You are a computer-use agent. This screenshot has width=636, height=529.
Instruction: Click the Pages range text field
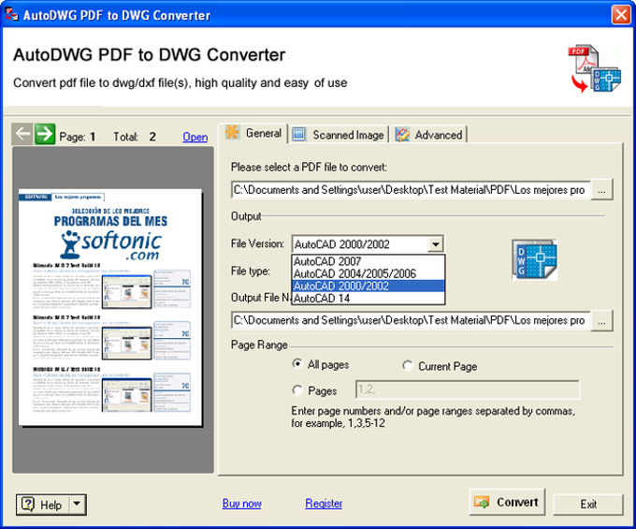468,389
